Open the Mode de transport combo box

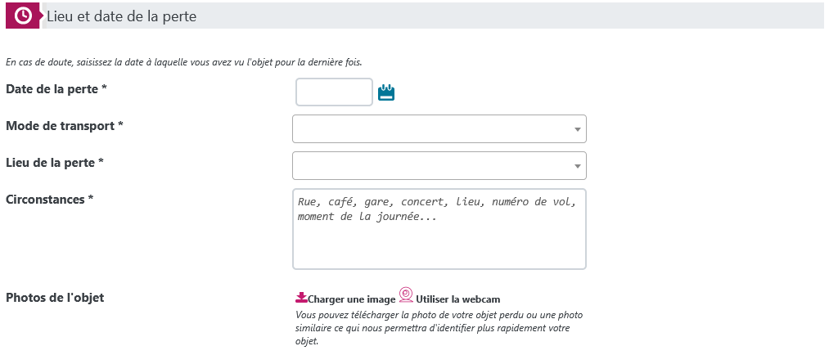[x=432, y=129]
